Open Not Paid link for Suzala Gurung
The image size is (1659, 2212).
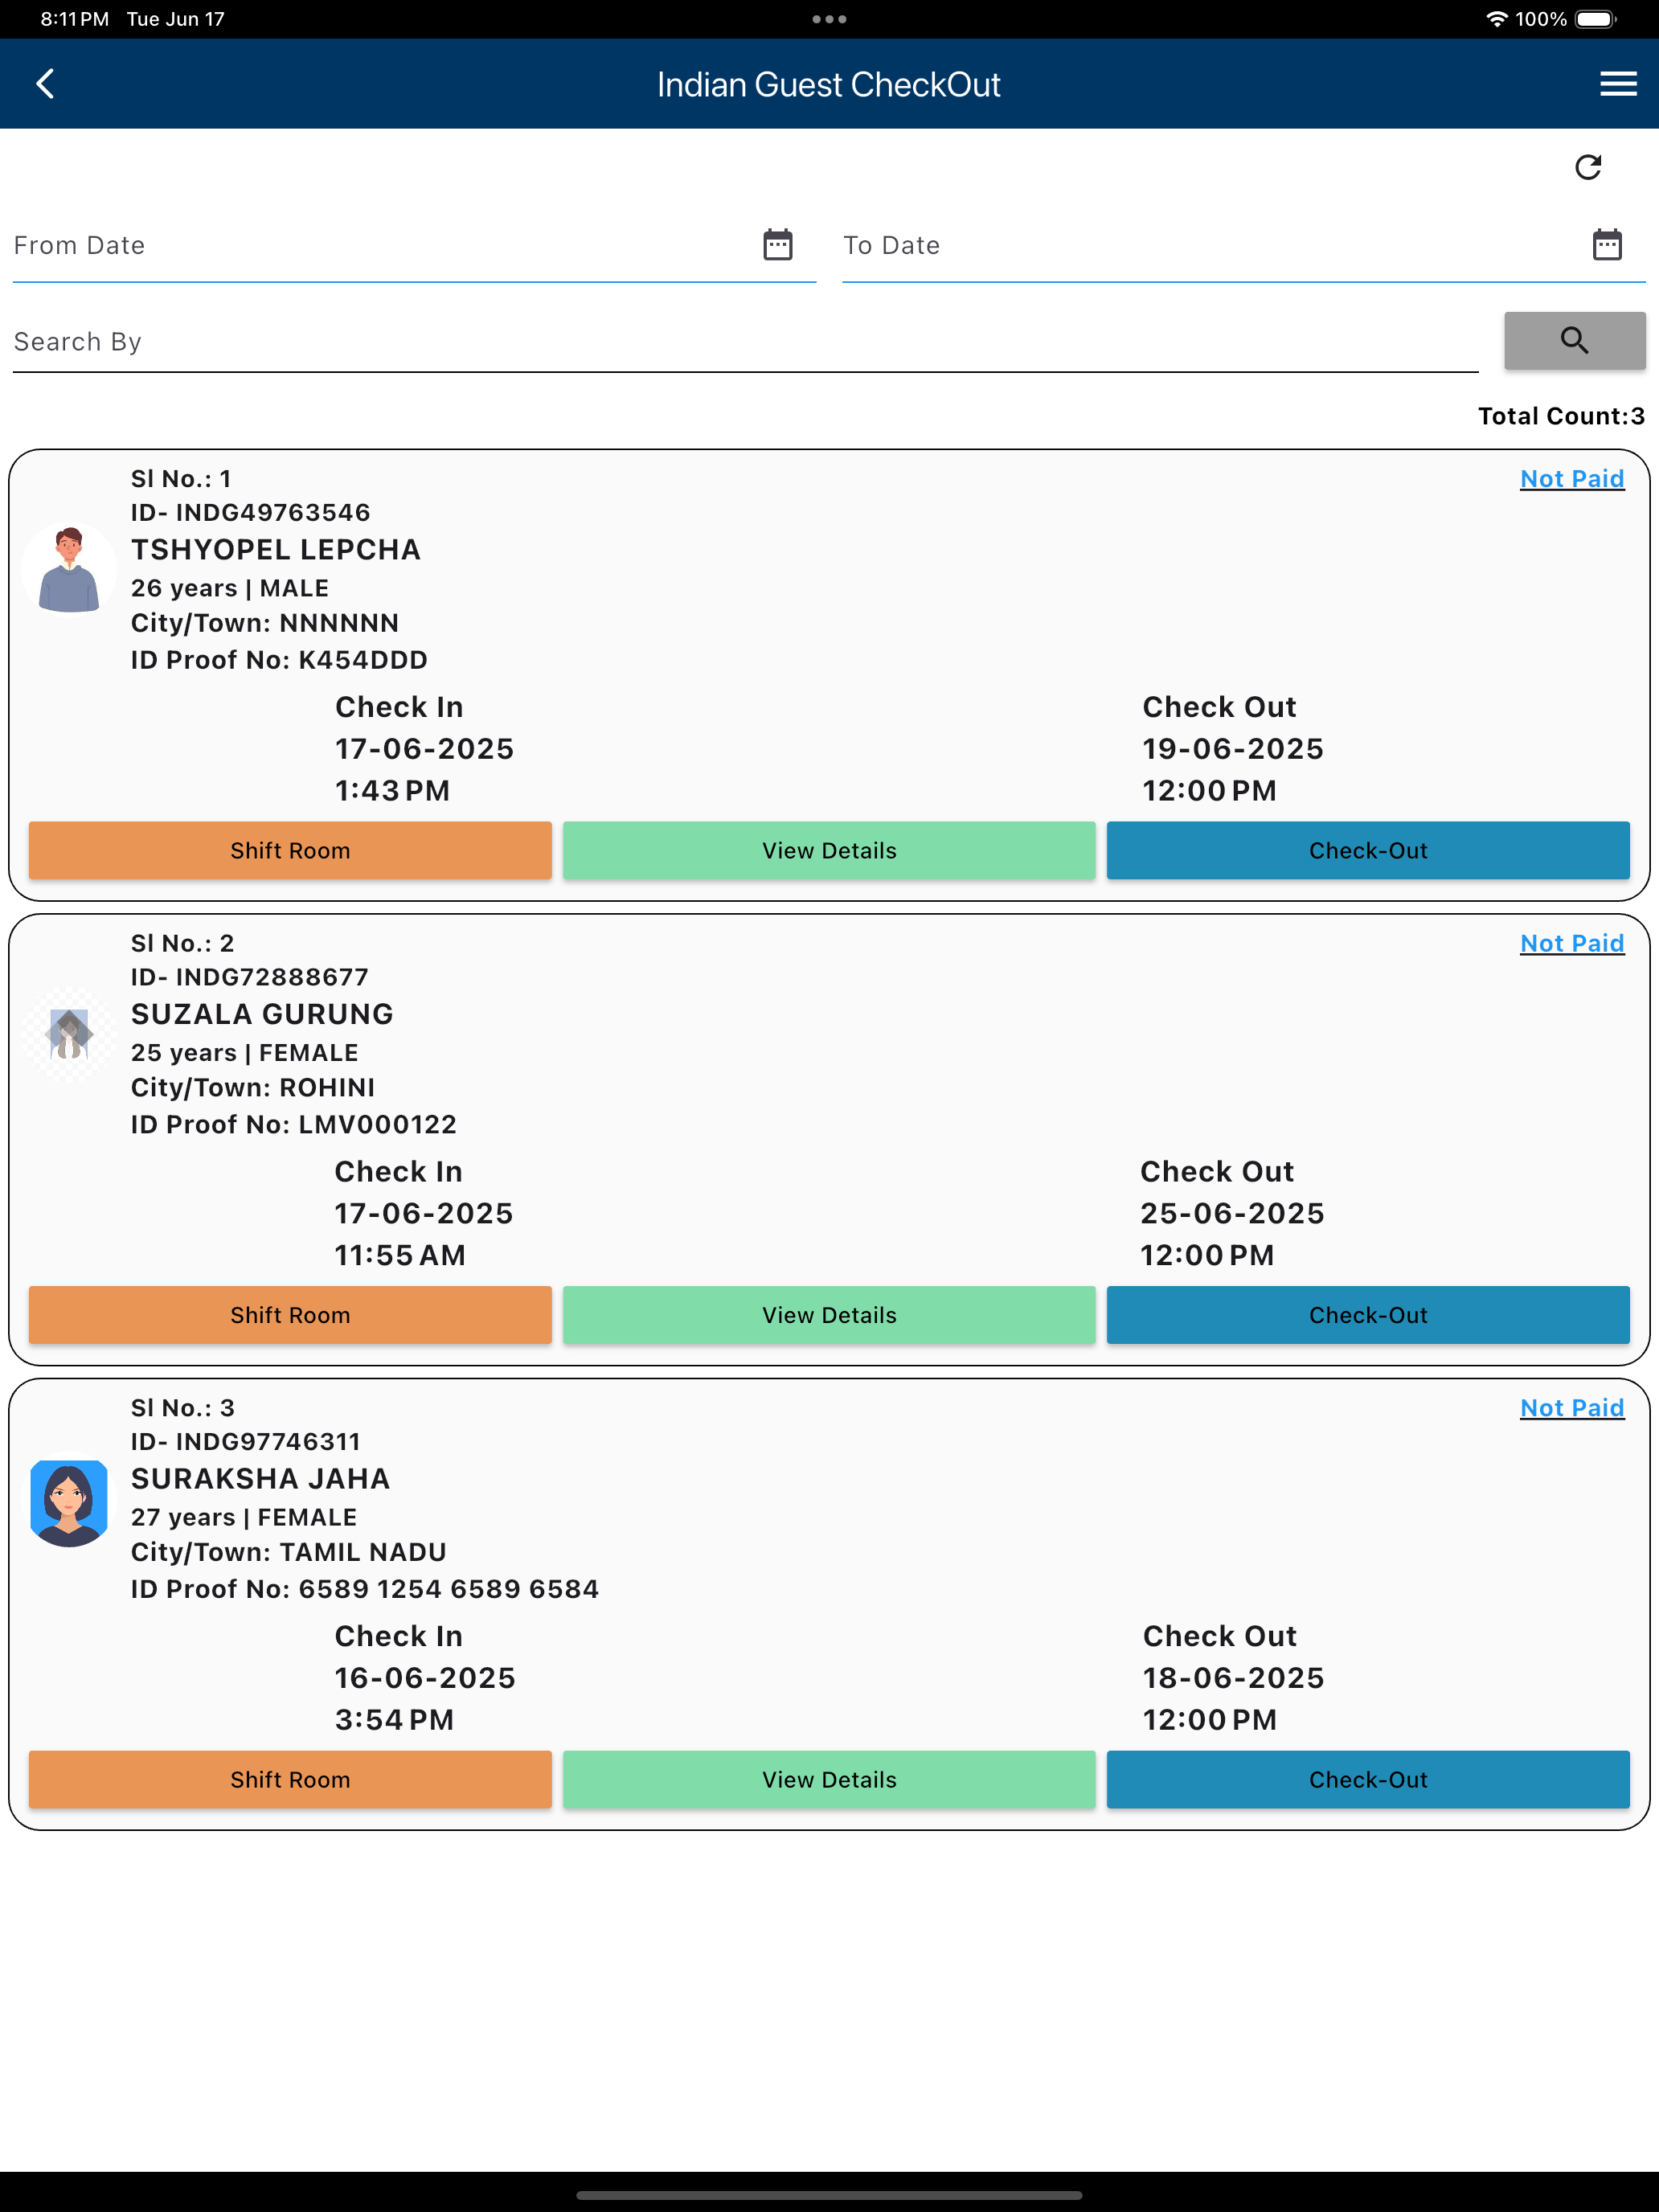[x=1572, y=943]
